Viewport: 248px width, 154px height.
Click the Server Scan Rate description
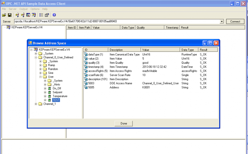click(120, 75)
